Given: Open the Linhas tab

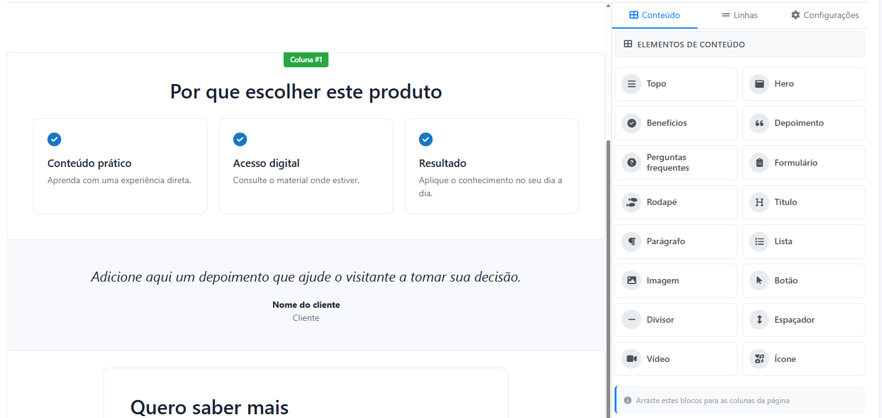Looking at the screenshot, I should coord(740,15).
